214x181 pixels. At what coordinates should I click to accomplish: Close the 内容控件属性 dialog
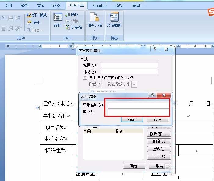pyautogui.click(x=166, y=49)
